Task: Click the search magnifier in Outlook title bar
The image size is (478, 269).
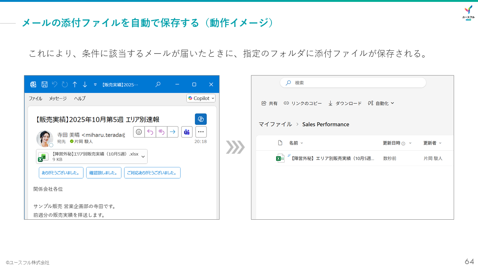Action: tap(158, 84)
